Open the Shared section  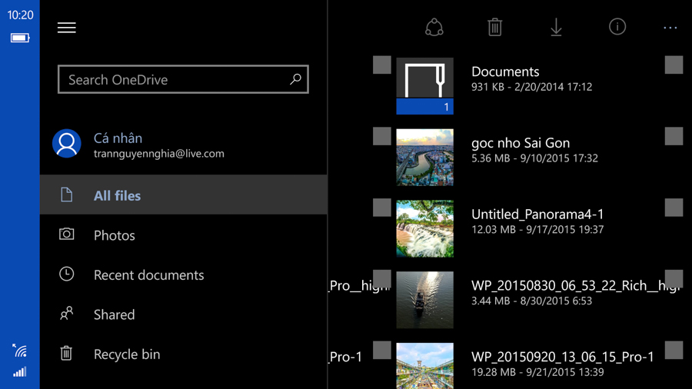coord(114,314)
